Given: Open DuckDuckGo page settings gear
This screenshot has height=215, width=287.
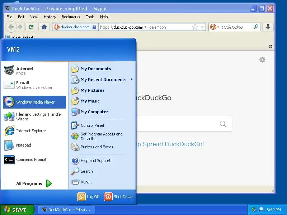Looking at the screenshot, I should pyautogui.click(x=262, y=59).
